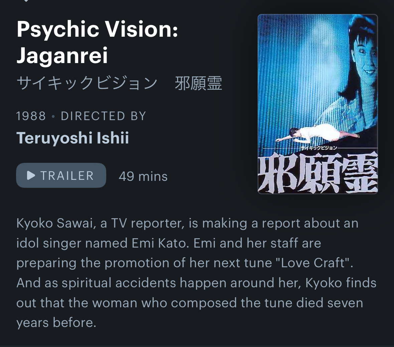Tap the lying figure in white on the poster
The width and height of the screenshot is (394, 347).
tap(318, 134)
